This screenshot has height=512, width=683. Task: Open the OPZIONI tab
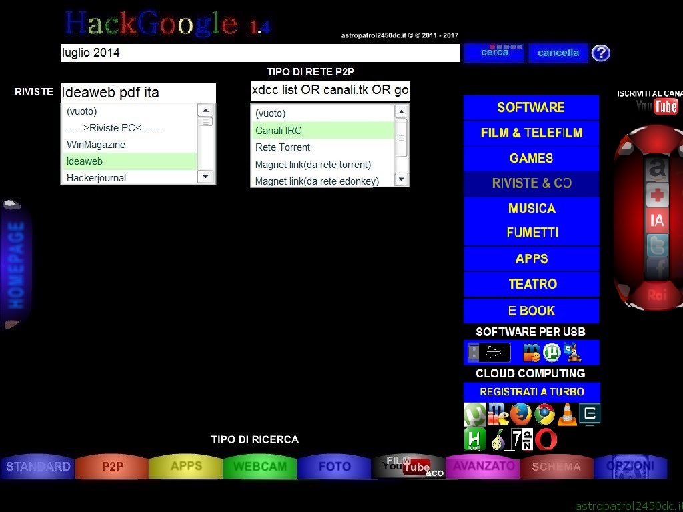(630, 466)
